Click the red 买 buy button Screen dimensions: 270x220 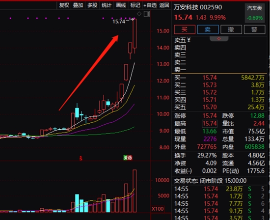185,29
